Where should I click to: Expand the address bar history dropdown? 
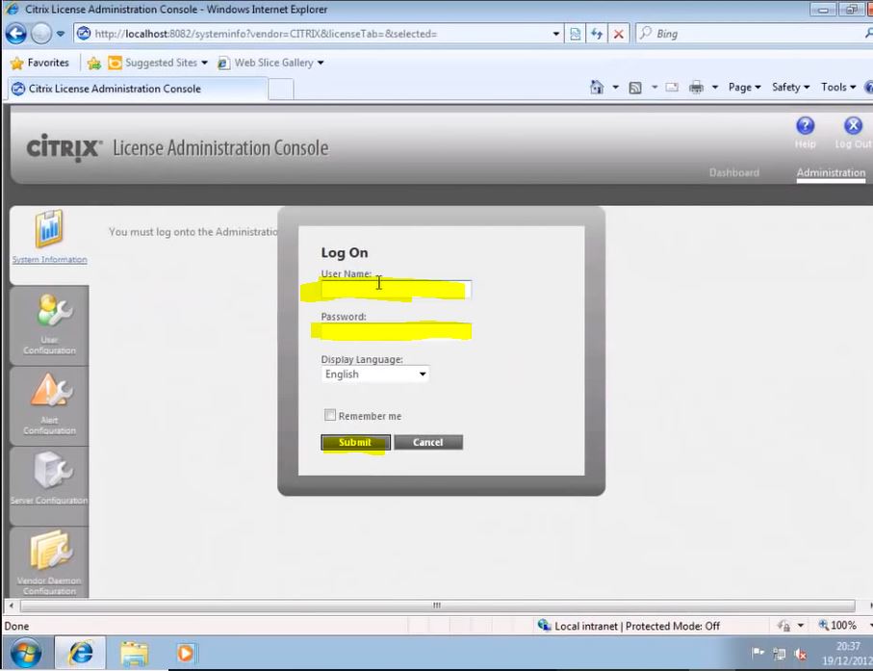(x=555, y=34)
